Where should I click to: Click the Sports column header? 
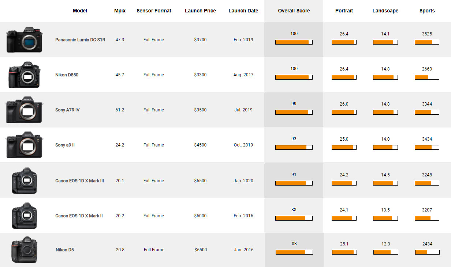pos(427,11)
